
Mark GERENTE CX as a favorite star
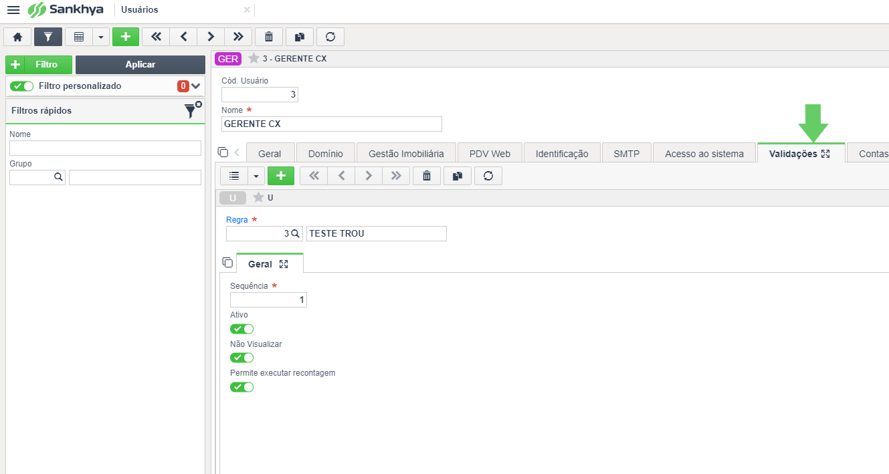pos(254,59)
